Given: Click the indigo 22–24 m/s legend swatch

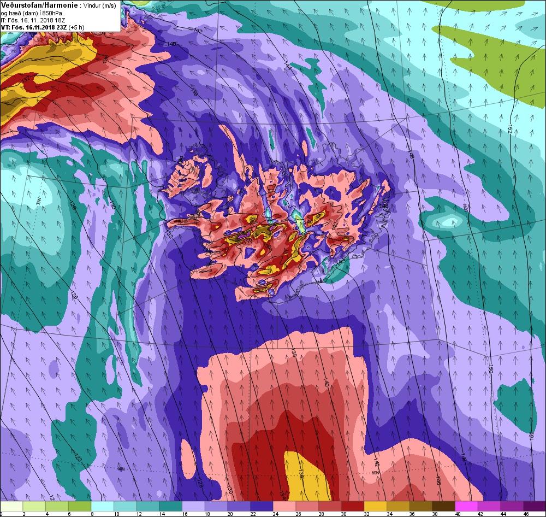Looking at the screenshot, I should coord(262,506).
